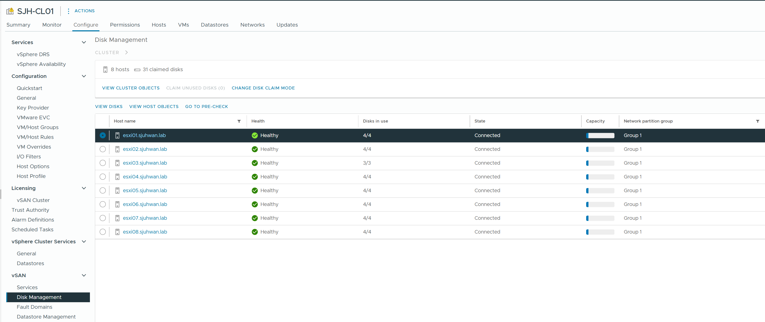Select the esxi08.sjuhwan.lab radio button
The width and height of the screenshot is (765, 322).
[102, 232]
